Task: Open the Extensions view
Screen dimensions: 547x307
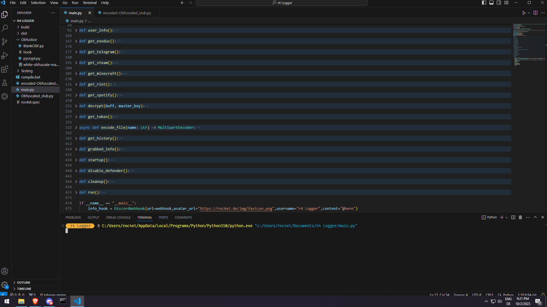Action: coord(5,69)
